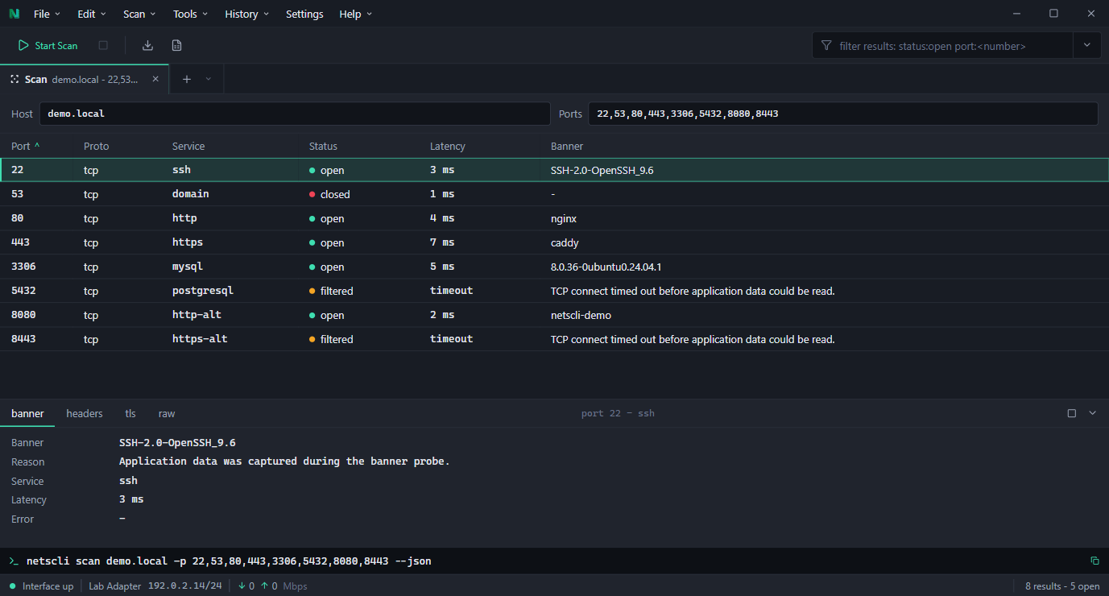Switch to the tls tab
This screenshot has height=596, width=1109.
click(130, 413)
